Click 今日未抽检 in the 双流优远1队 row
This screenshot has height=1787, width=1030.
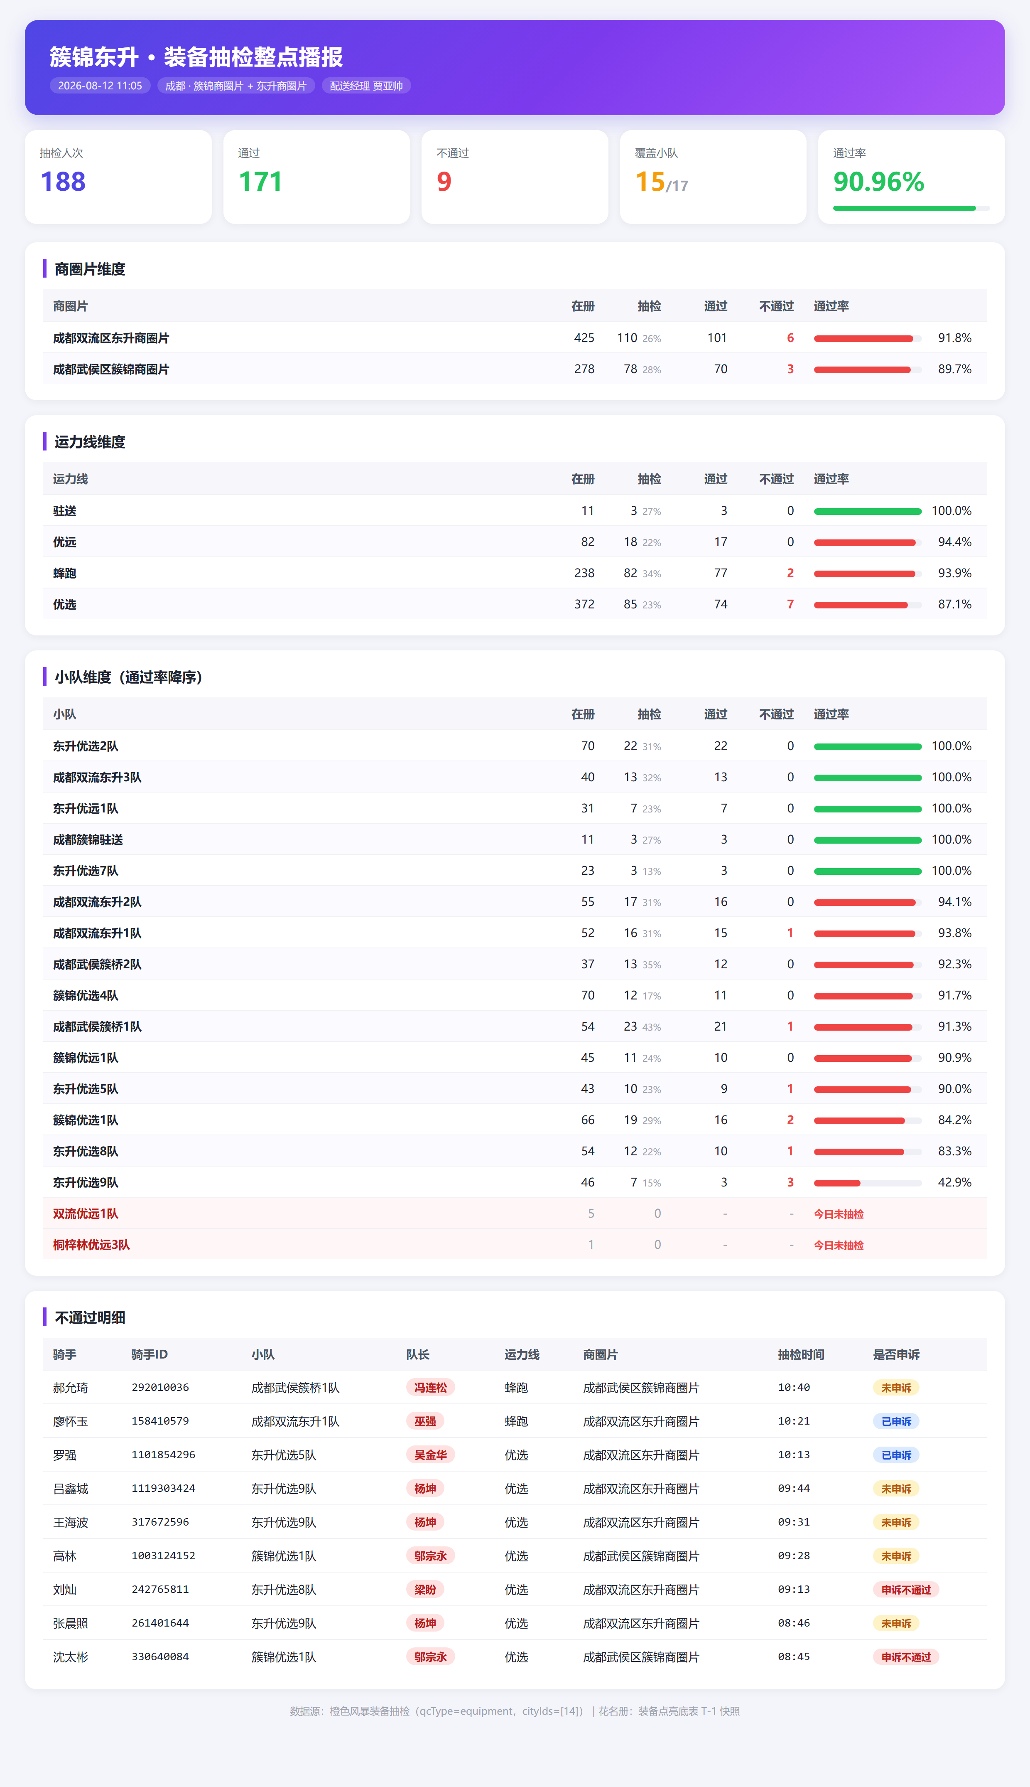(838, 1214)
